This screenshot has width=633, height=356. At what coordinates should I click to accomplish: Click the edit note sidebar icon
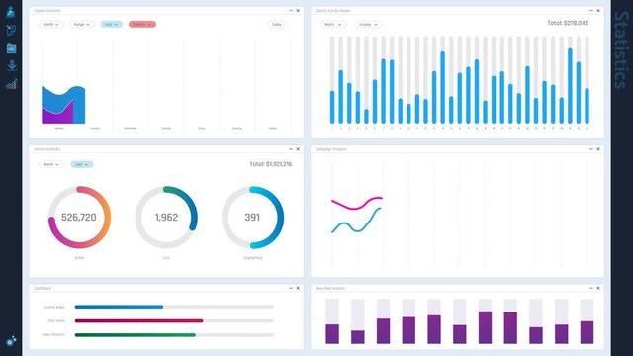click(11, 30)
